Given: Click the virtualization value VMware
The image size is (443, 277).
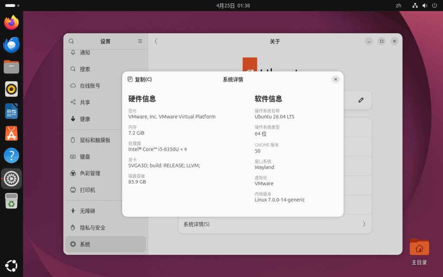Looking at the screenshot, I should pos(264,184).
